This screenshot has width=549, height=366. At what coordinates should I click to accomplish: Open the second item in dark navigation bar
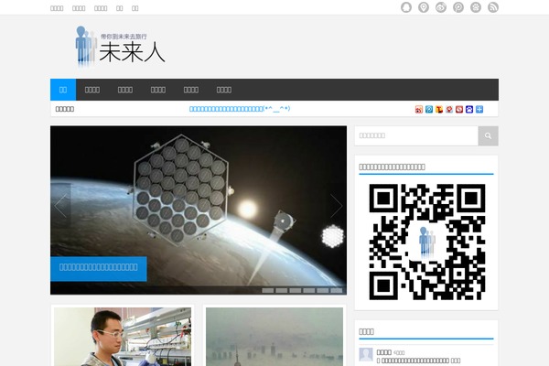click(92, 90)
